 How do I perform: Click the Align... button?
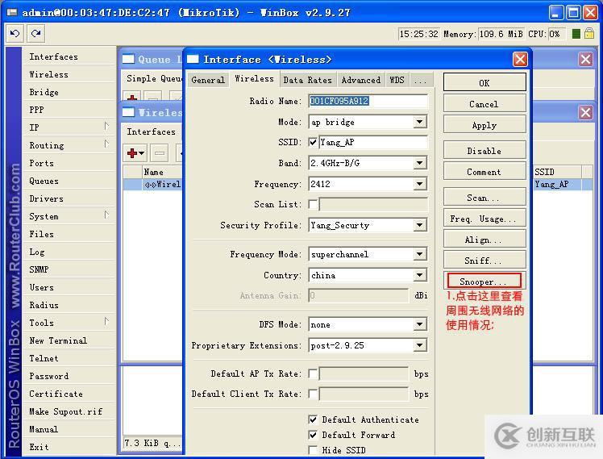(x=484, y=240)
